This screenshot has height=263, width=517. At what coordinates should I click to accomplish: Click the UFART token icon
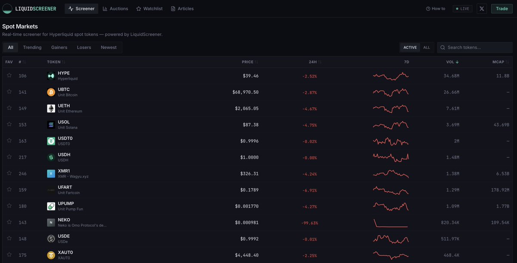[51, 190]
